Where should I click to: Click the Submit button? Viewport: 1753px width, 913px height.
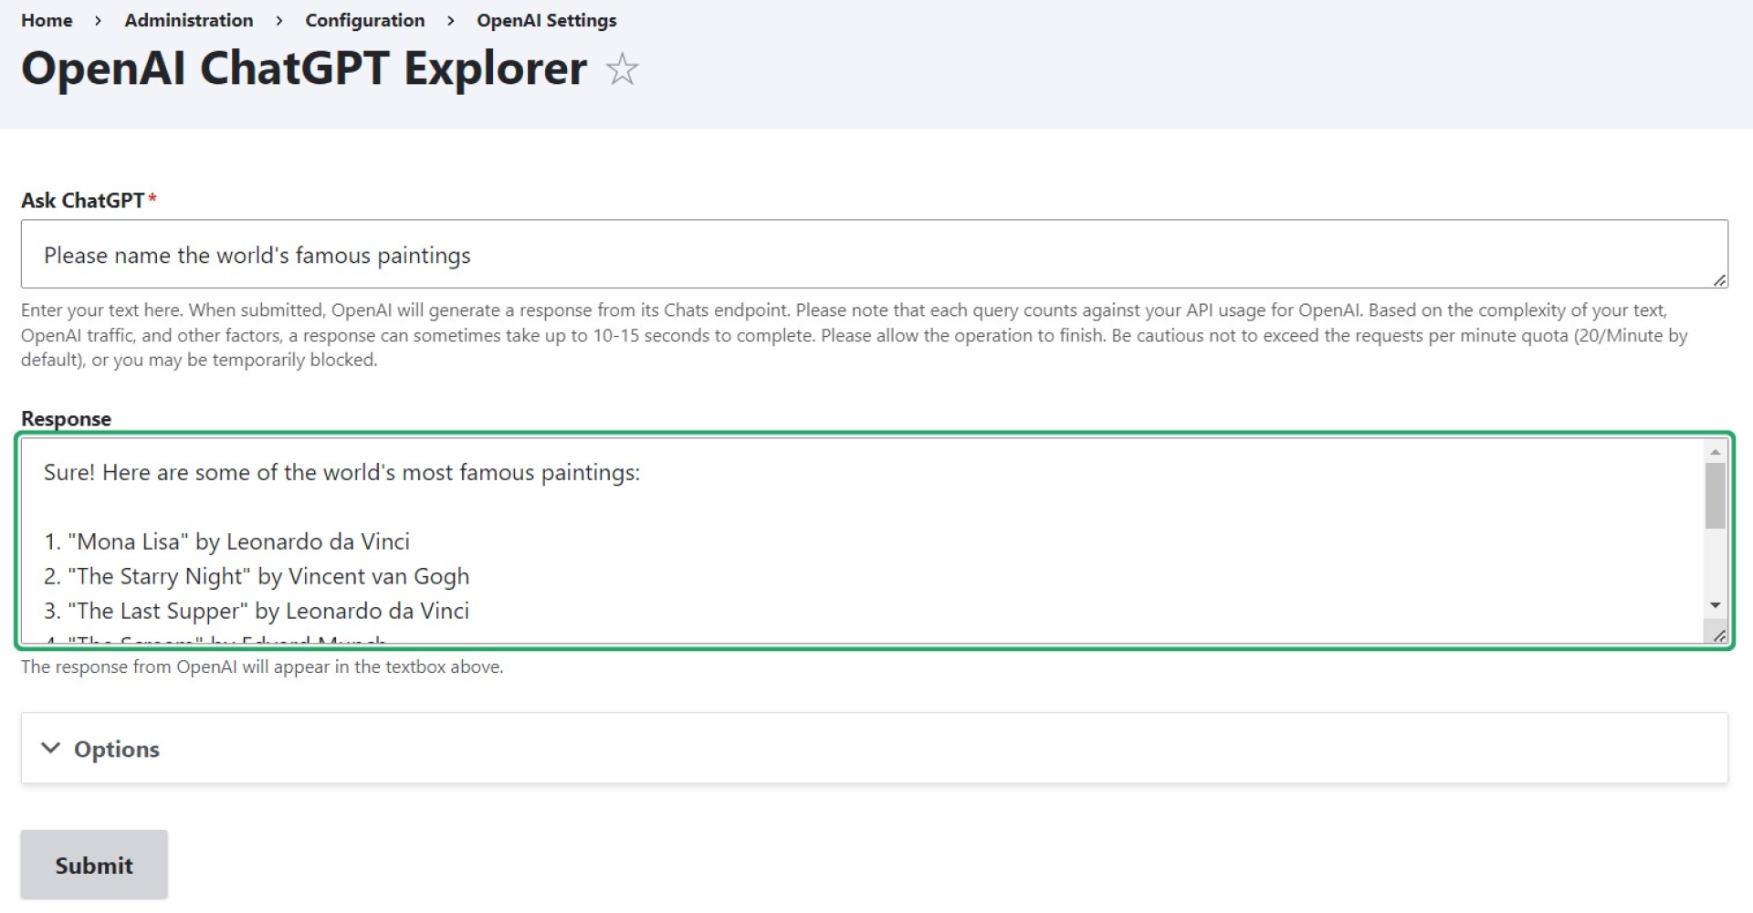(94, 865)
